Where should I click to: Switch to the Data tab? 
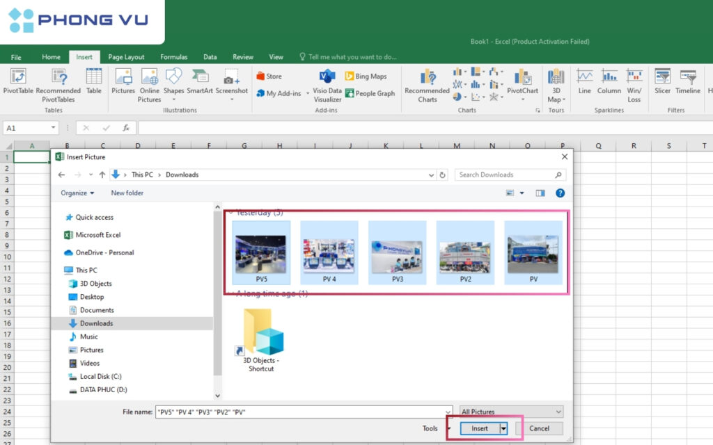coord(210,57)
